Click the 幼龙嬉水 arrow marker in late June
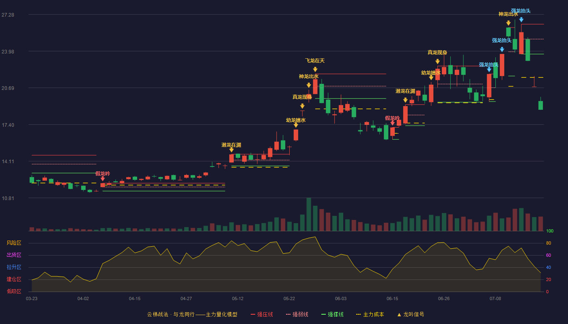This screenshot has width=568, height=324. (x=431, y=78)
